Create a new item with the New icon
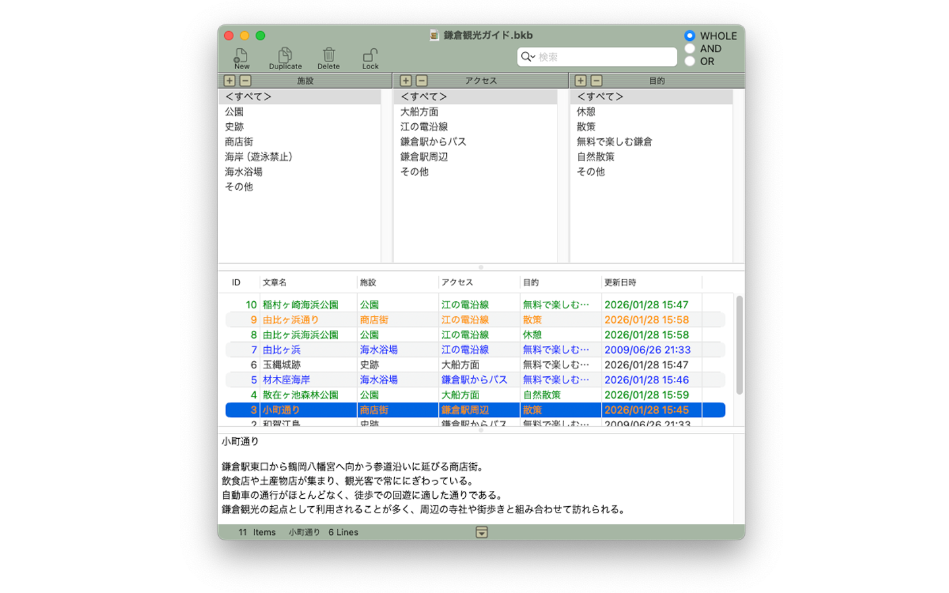Viewport: 949px width, 593px height. [241, 58]
